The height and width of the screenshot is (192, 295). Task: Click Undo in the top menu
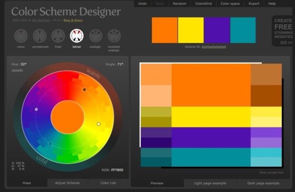(142, 3)
